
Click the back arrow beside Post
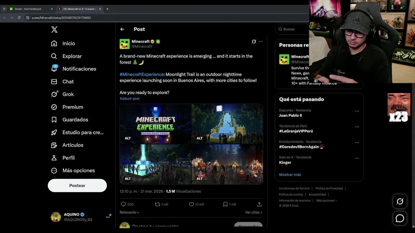[x=122, y=29]
